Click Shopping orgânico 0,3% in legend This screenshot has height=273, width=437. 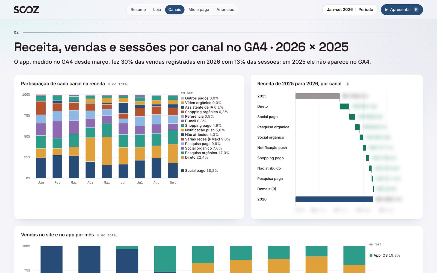coord(205,112)
